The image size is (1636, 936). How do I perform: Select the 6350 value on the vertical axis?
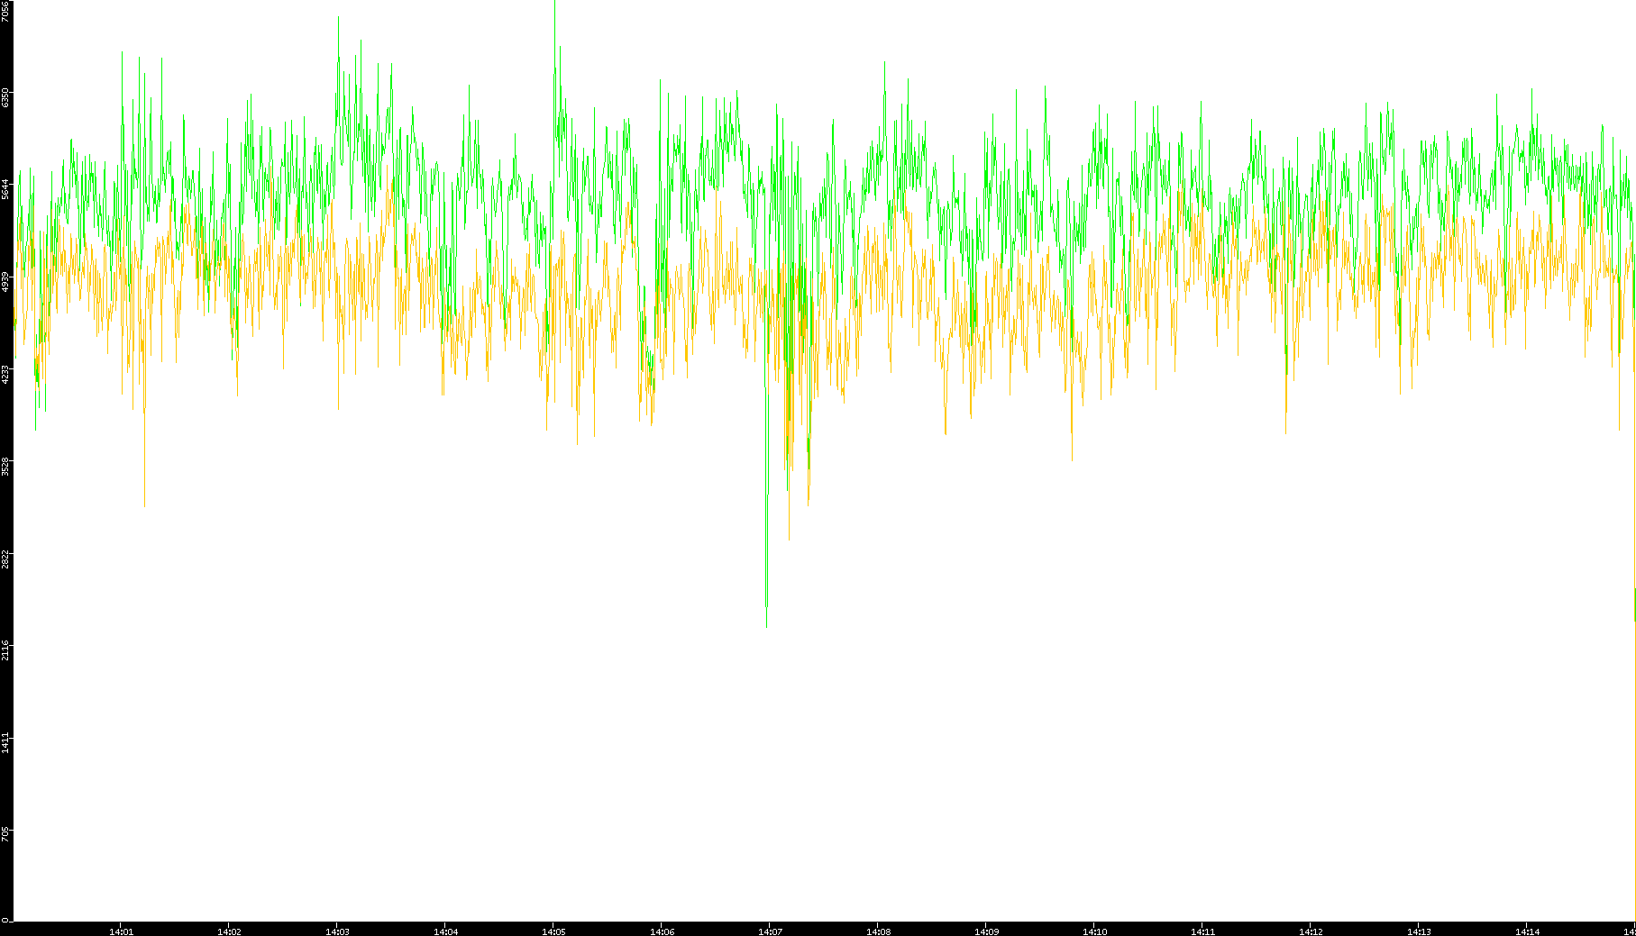point(5,97)
